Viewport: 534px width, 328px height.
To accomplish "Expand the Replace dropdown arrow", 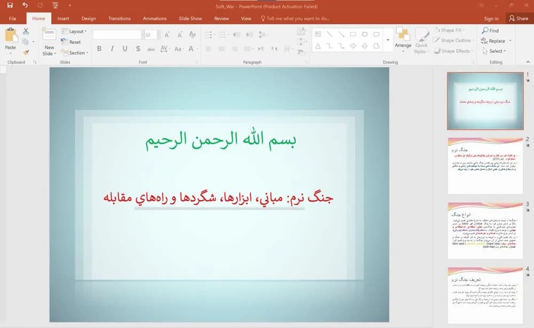I will 510,41.
